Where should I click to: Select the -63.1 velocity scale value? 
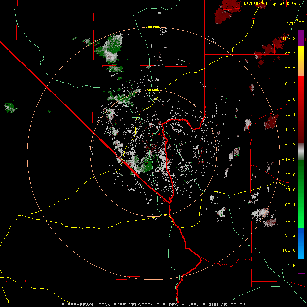(289, 205)
